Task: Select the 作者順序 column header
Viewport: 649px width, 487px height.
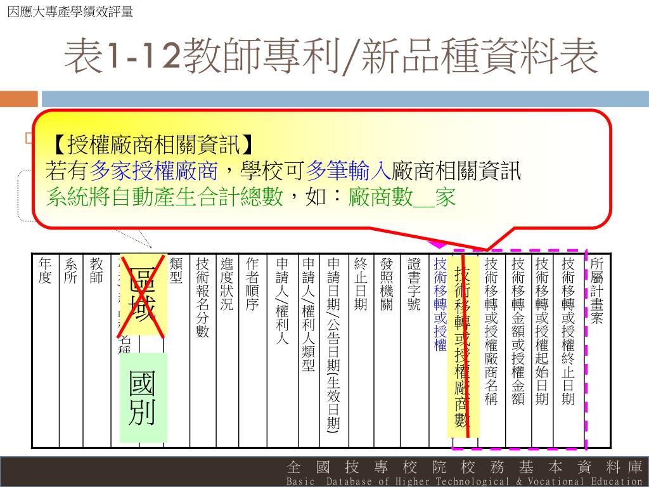Action: [252, 283]
